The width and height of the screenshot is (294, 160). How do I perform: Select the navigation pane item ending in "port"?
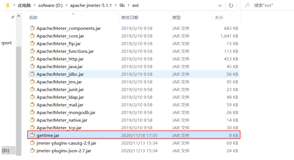coord(7,43)
